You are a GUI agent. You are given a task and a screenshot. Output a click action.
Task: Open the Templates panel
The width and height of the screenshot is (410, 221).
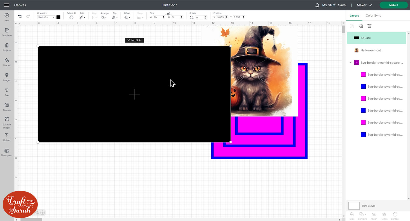tap(7, 32)
